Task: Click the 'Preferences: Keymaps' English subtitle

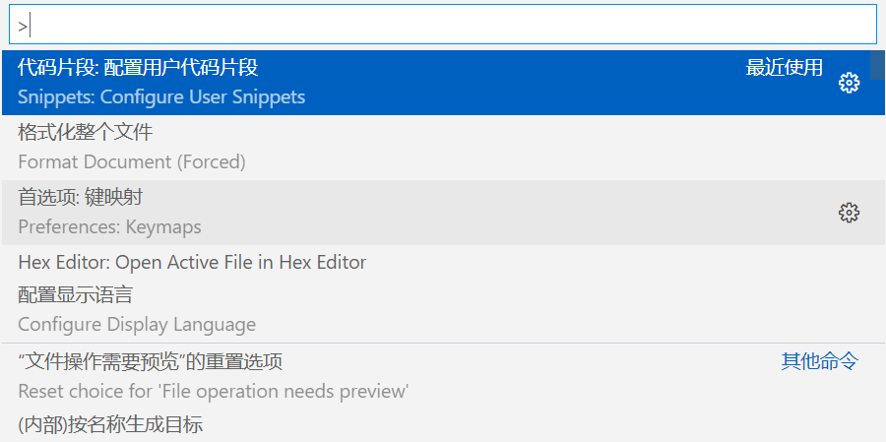Action: [x=109, y=226]
